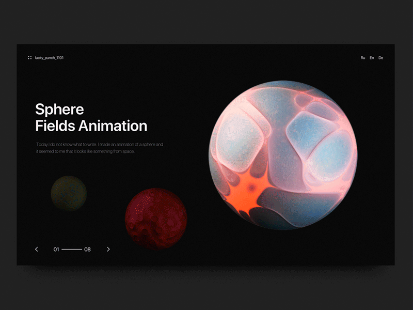Click the 08 total slides number
Viewport: 413px width, 310px height.
[87, 250]
